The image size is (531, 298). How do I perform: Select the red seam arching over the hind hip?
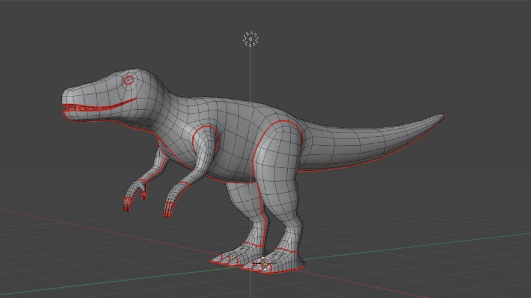point(279,122)
